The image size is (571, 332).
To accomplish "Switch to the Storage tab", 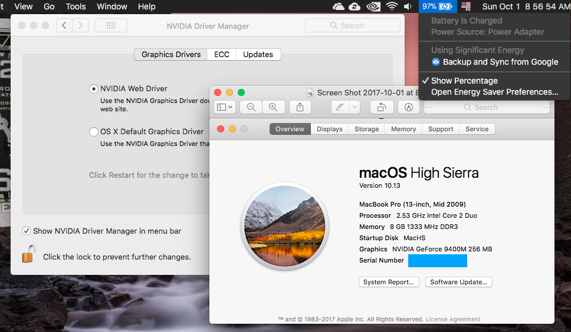I will (367, 129).
